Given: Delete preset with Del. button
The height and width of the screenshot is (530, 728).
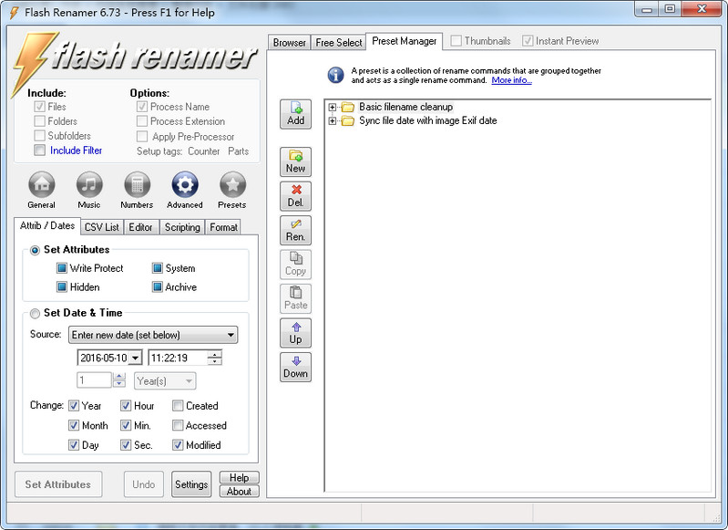Looking at the screenshot, I should (x=296, y=196).
